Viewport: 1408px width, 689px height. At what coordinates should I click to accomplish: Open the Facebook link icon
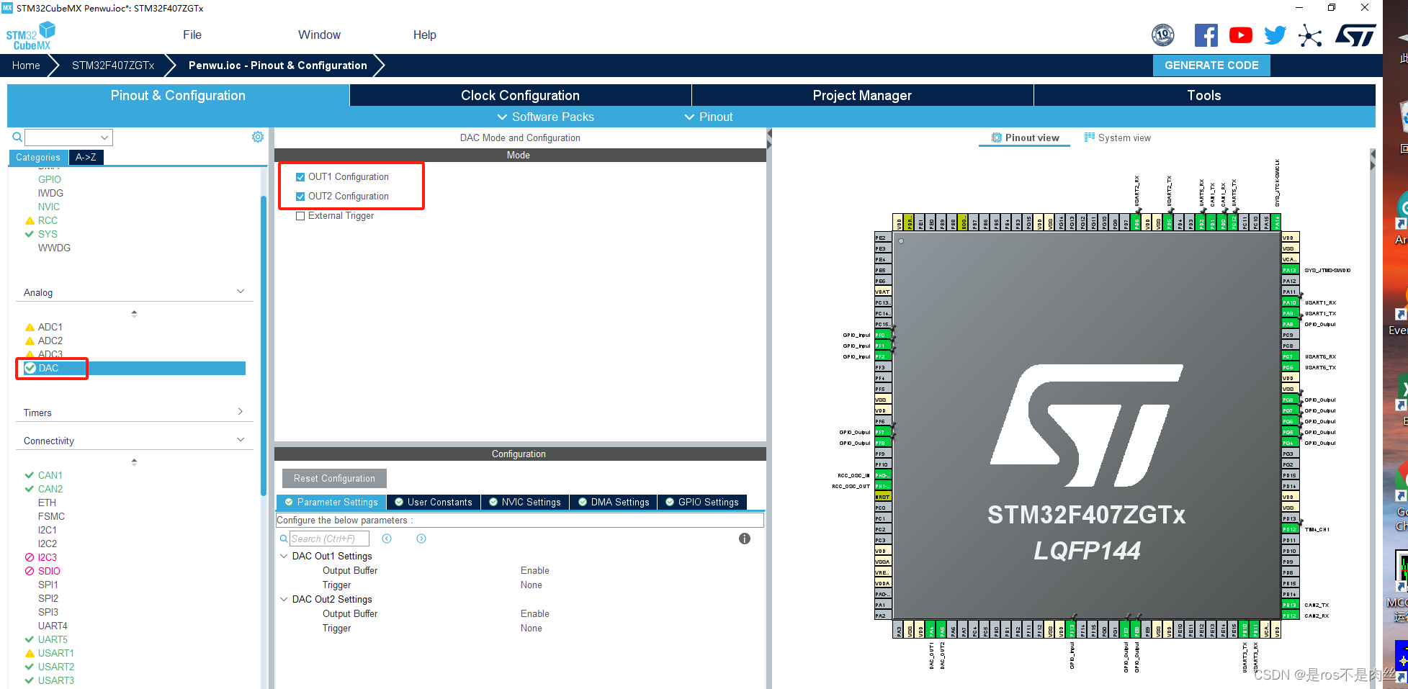pos(1206,35)
